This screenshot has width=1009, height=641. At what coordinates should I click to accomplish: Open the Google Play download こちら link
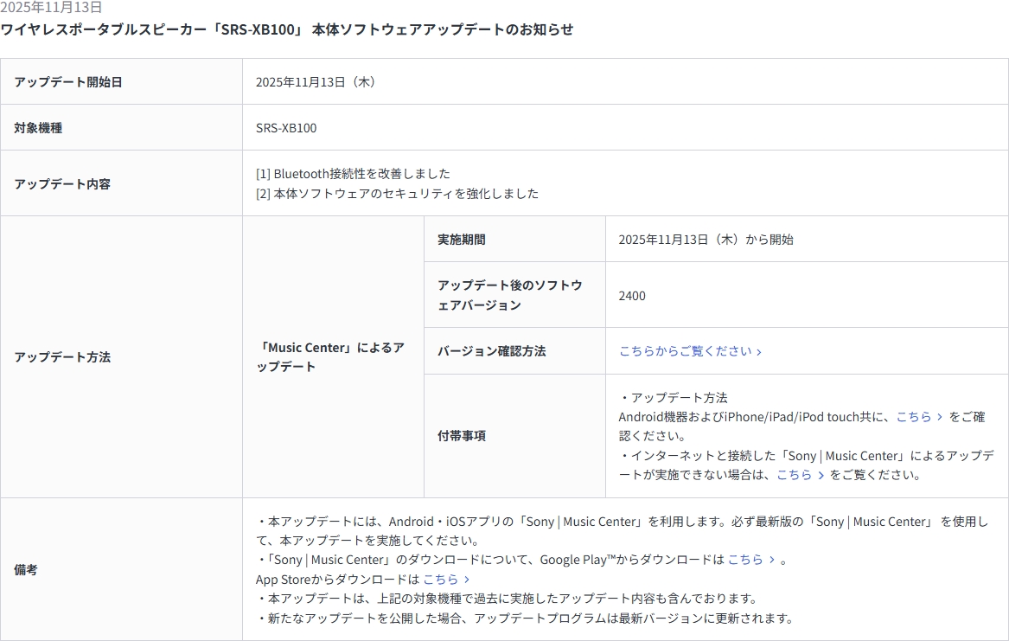tap(744, 560)
